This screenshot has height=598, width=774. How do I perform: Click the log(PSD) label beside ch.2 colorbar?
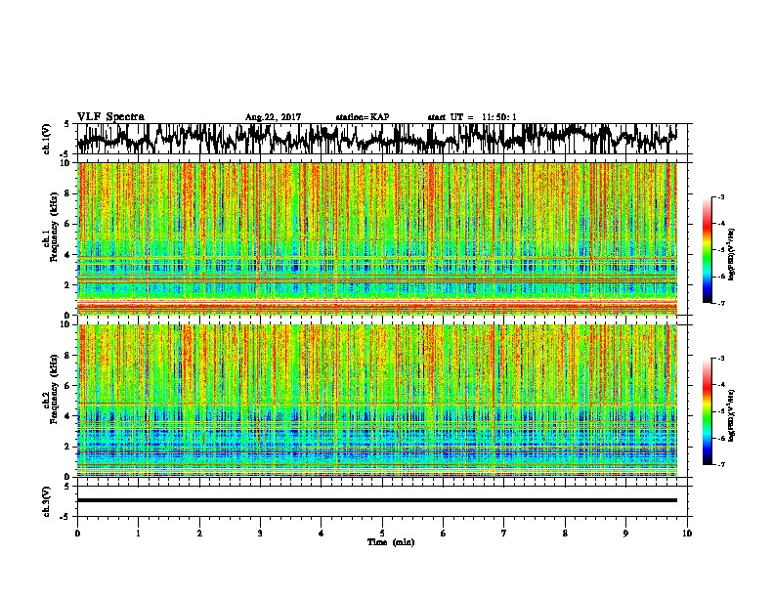[x=732, y=415]
